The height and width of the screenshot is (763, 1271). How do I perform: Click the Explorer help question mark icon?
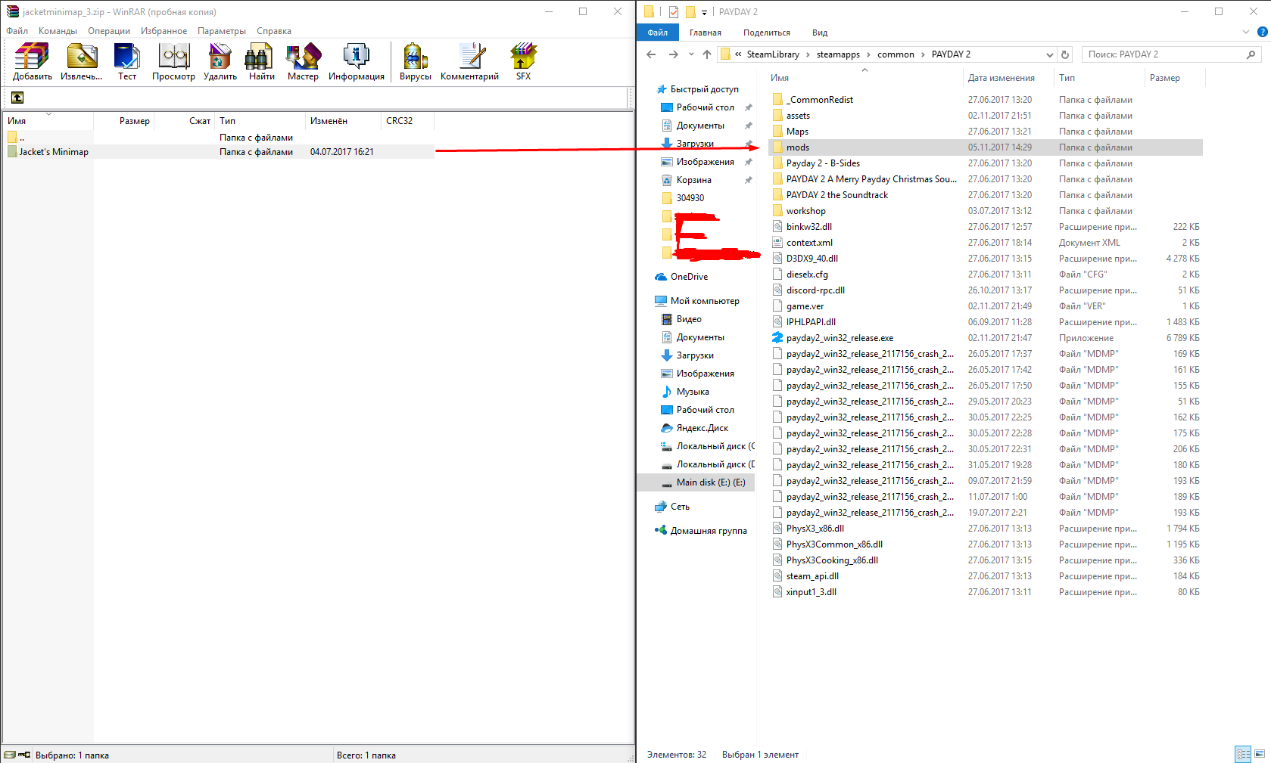(x=1262, y=33)
